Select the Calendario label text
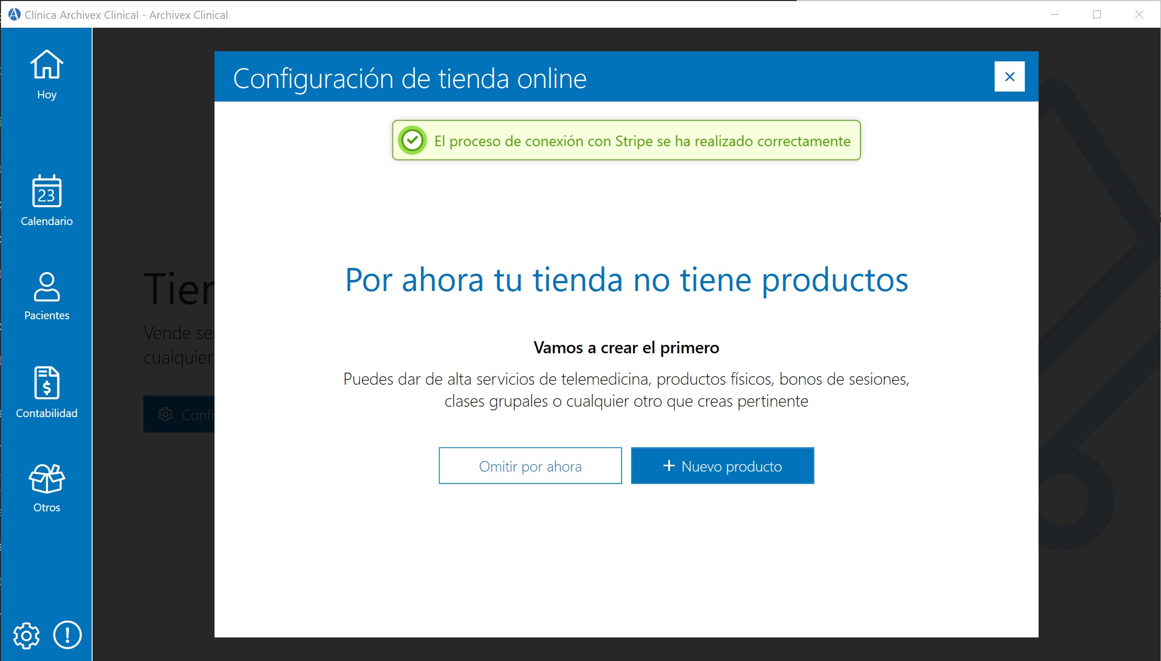The width and height of the screenshot is (1161, 661). click(x=46, y=221)
